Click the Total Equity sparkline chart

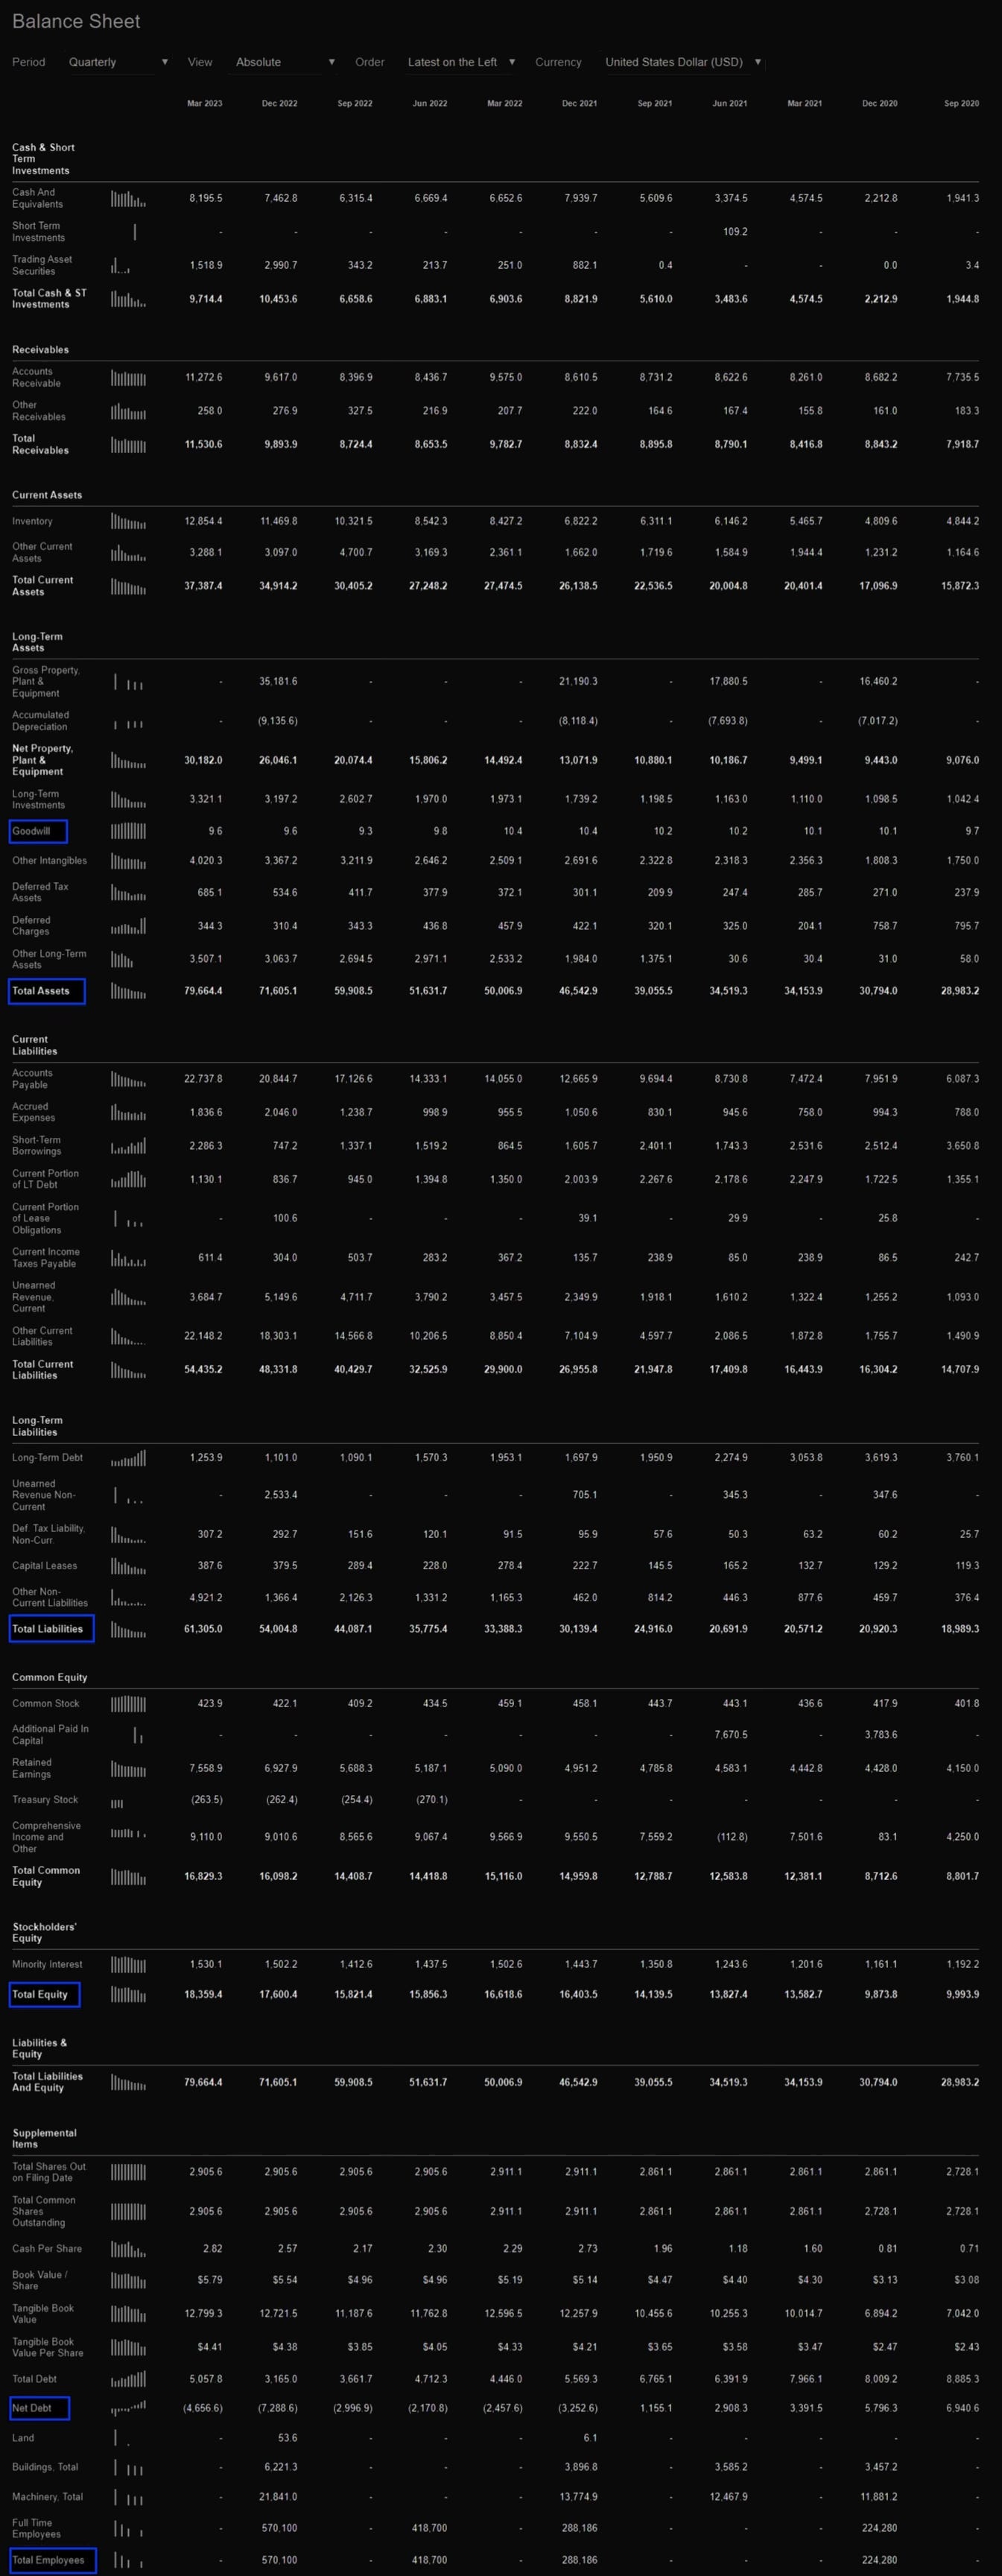(x=128, y=1995)
